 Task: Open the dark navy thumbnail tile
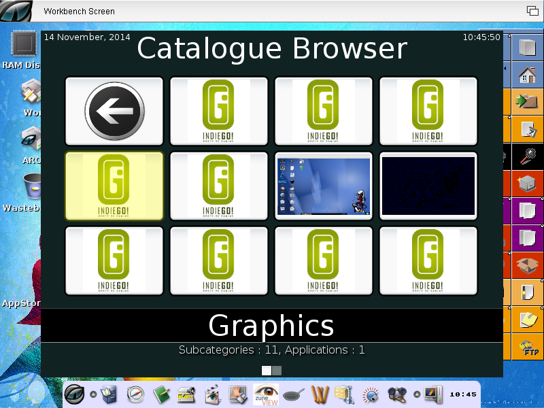click(x=428, y=186)
